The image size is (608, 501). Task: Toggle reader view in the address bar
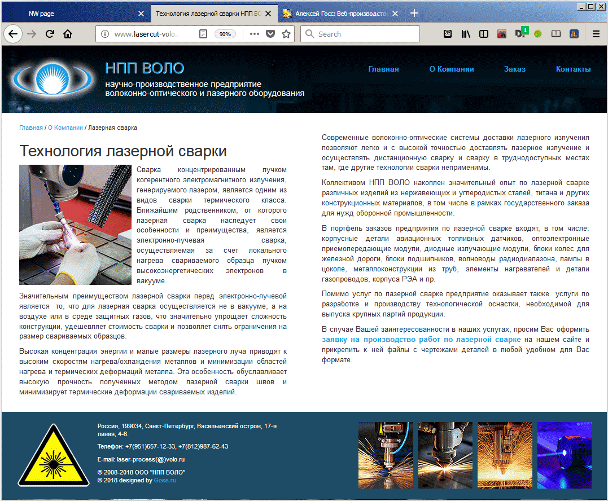(203, 34)
